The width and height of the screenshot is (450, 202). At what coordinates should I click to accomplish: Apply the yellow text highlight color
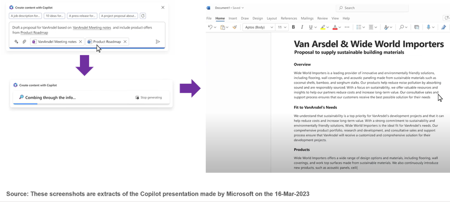[323, 27]
